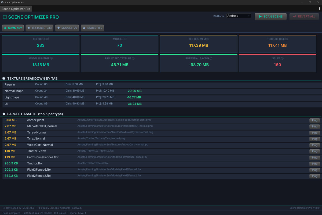Ping the Tractor_2.fbx asset
The height and width of the screenshot is (215, 322).
[x=314, y=151]
